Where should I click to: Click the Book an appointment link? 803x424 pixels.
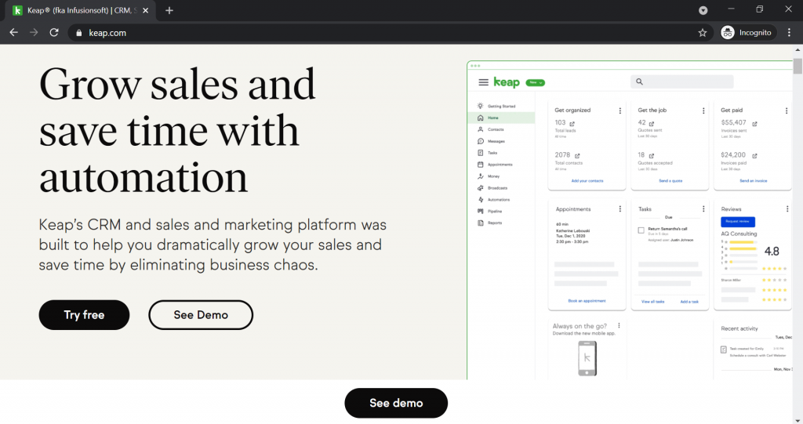[x=587, y=301]
